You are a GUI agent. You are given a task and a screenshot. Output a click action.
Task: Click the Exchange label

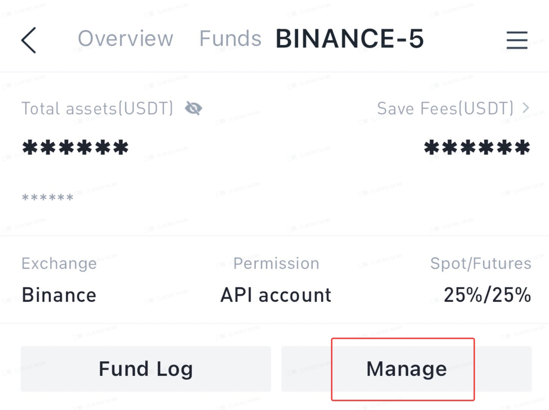(x=59, y=264)
